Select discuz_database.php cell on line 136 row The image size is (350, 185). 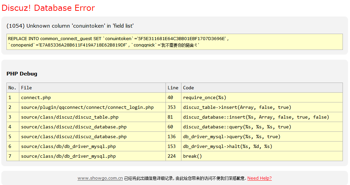click(x=92, y=136)
